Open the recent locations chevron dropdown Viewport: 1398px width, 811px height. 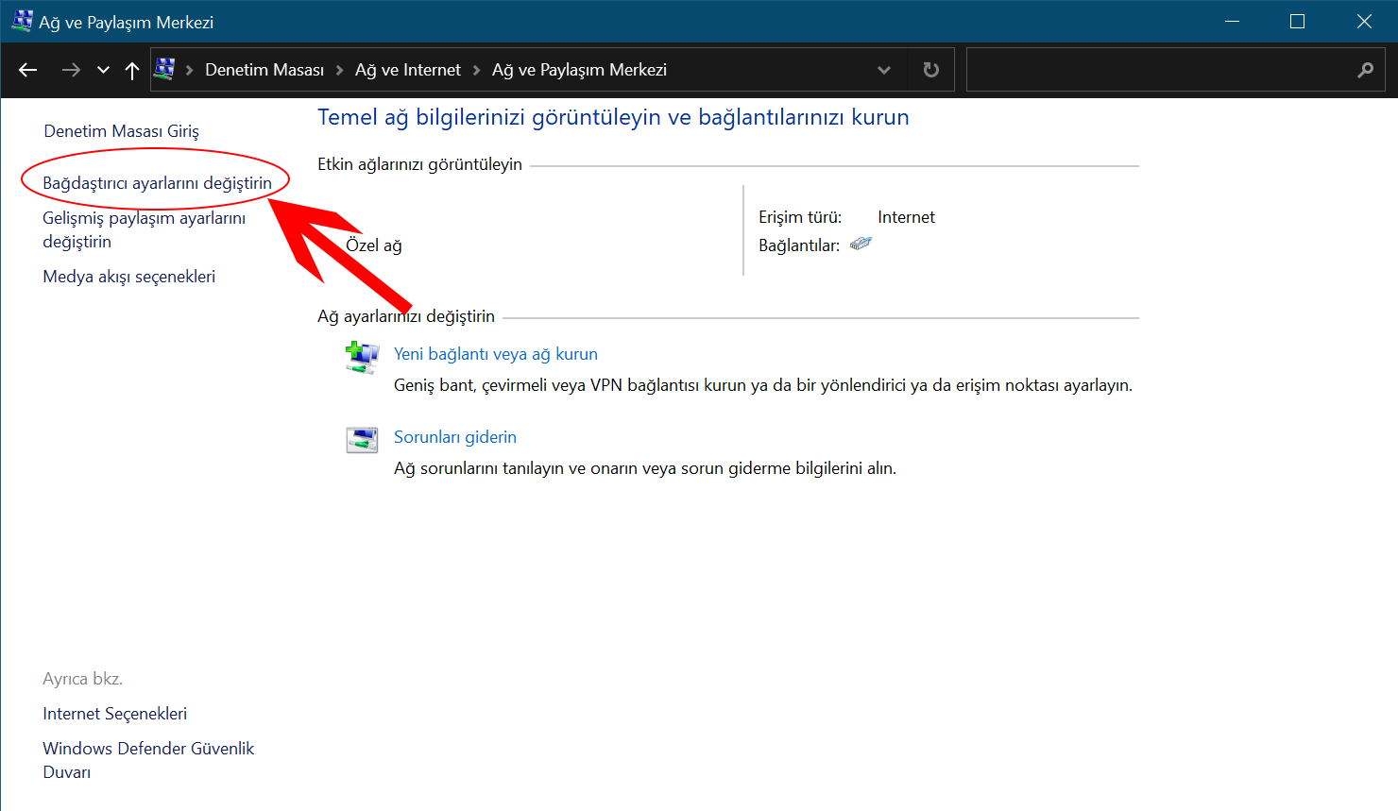[x=102, y=69]
